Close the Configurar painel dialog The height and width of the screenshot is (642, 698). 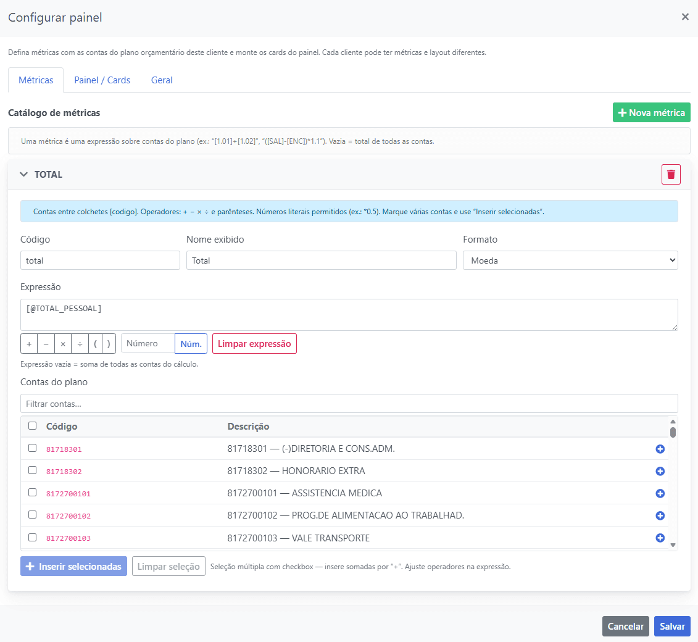pyautogui.click(x=684, y=17)
